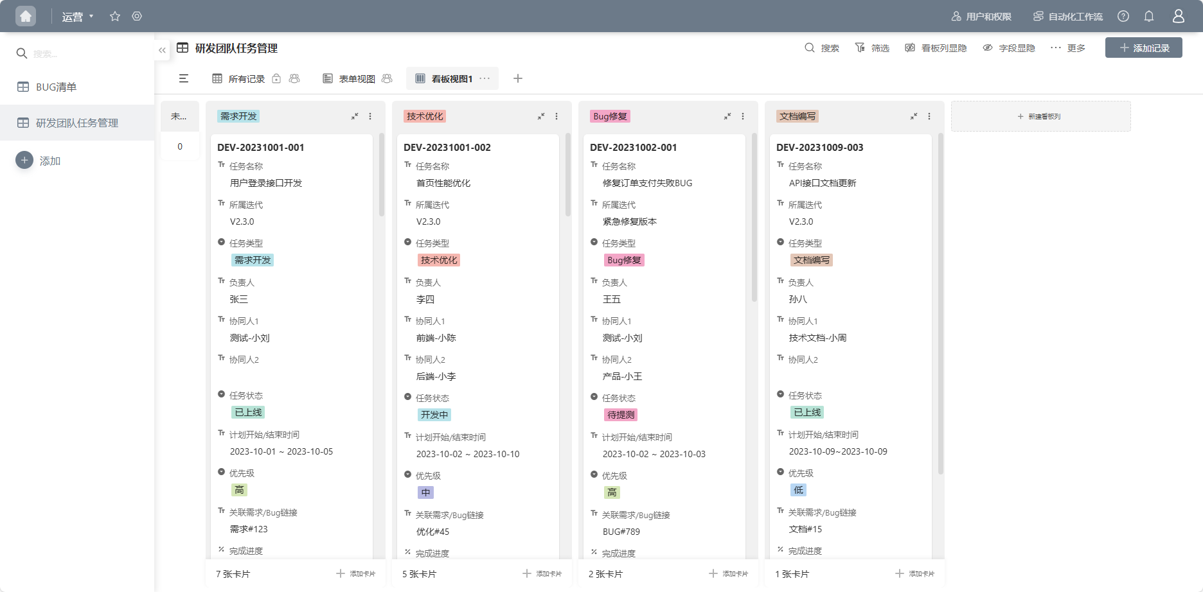
Task: Open the Bug修复 column options menu
Action: point(743,116)
